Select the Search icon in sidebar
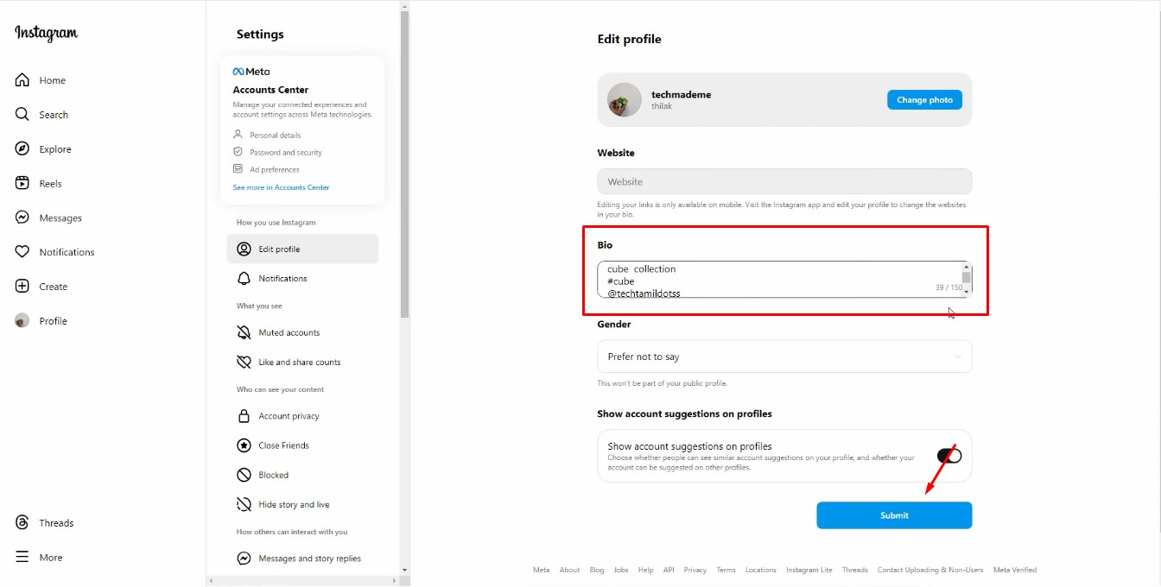This screenshot has height=587, width=1161. tap(21, 114)
